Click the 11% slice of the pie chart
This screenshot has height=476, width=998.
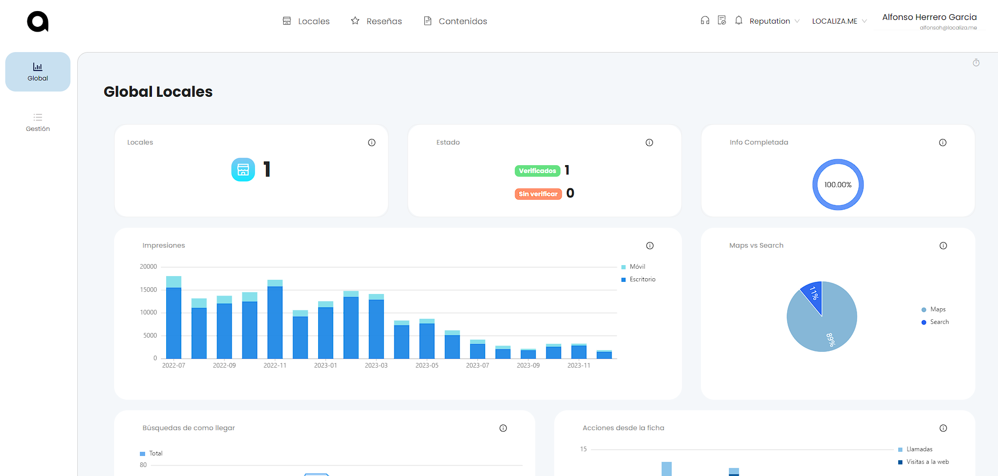tap(814, 295)
